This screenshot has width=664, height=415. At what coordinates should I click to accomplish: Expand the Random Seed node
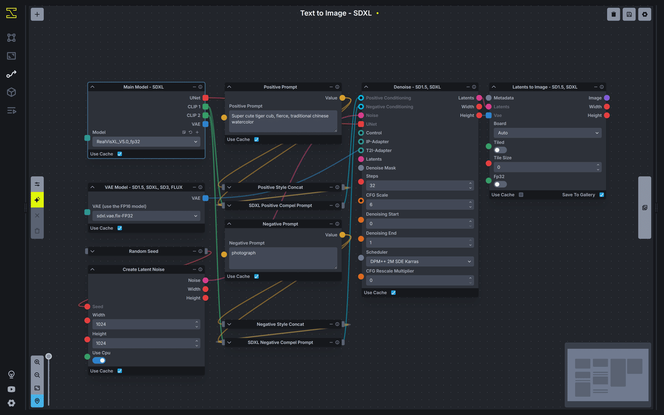(x=92, y=251)
